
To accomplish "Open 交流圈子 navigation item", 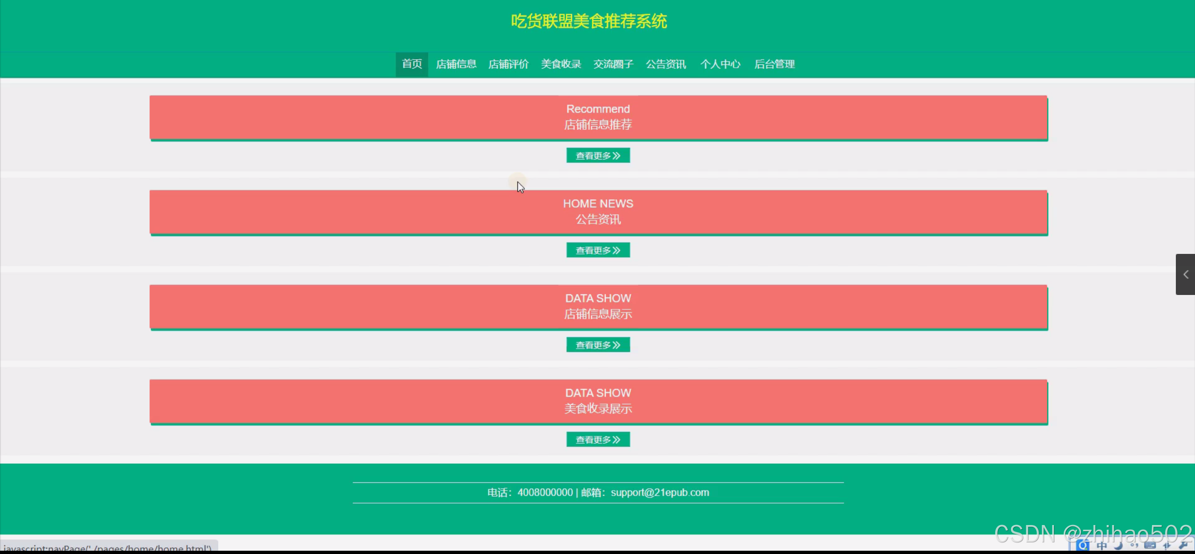I will [x=613, y=64].
